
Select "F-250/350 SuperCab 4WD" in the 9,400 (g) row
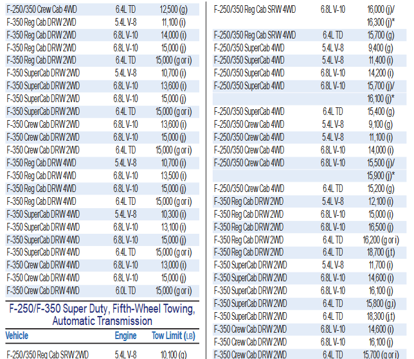click(249, 48)
